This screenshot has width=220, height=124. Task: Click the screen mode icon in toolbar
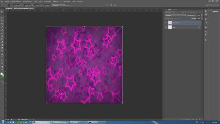(2, 81)
